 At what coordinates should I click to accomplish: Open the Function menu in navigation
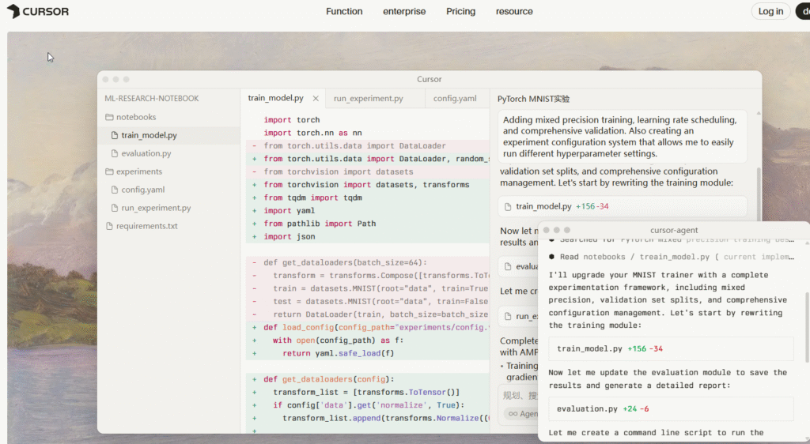pos(344,11)
